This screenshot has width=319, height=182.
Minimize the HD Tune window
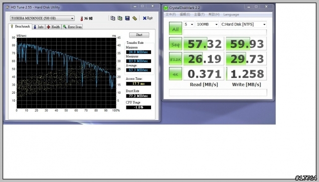135,6
